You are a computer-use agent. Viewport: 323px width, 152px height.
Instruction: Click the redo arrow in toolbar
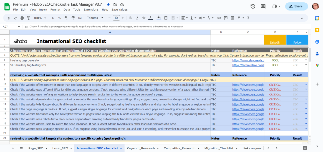[x=15, y=18]
